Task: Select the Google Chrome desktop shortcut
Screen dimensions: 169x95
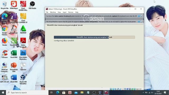Action: (4, 30)
